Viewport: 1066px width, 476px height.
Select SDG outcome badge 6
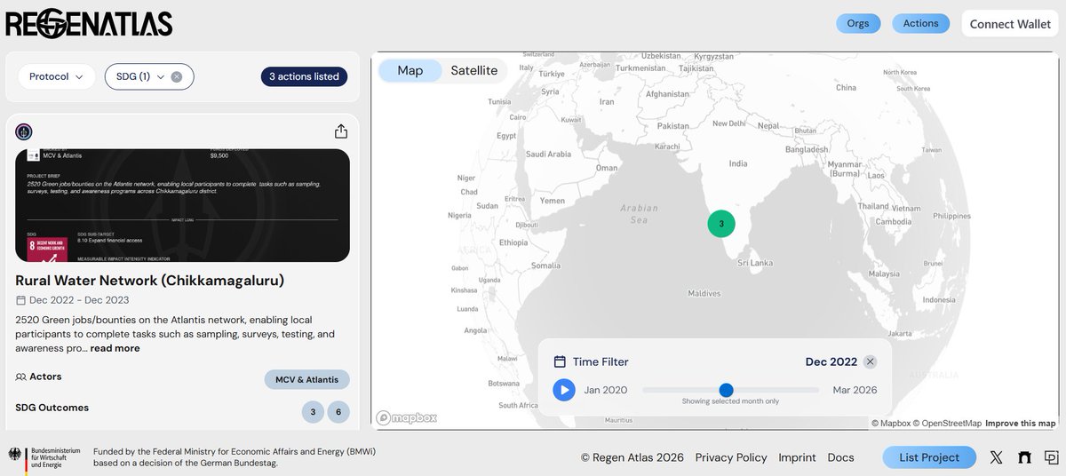[x=338, y=412]
